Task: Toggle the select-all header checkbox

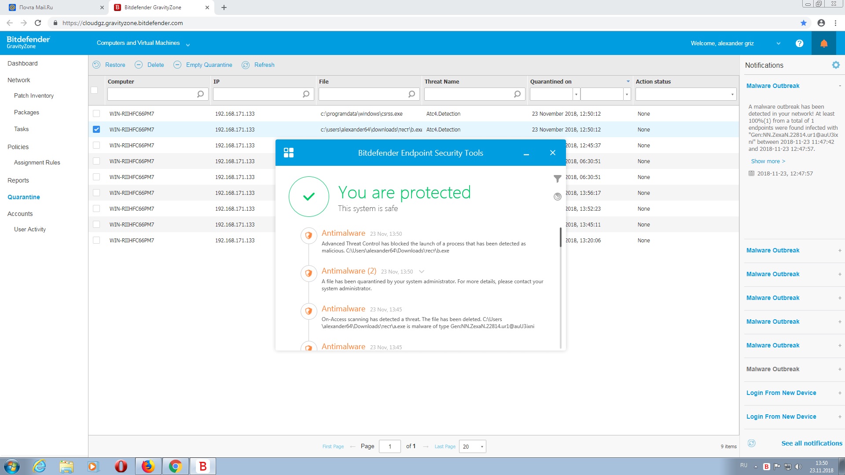Action: tap(94, 90)
